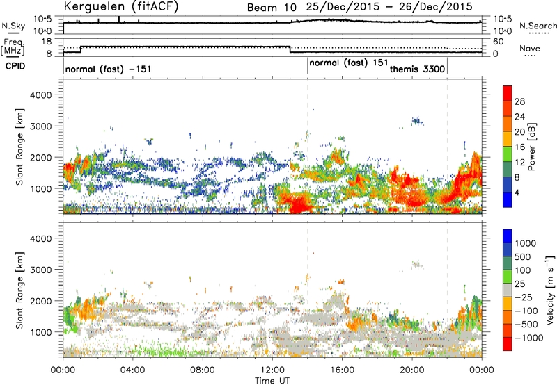The width and height of the screenshot is (557, 385).
Task: Click the "2000" tick on velocity panel axis
Action: click(40, 301)
